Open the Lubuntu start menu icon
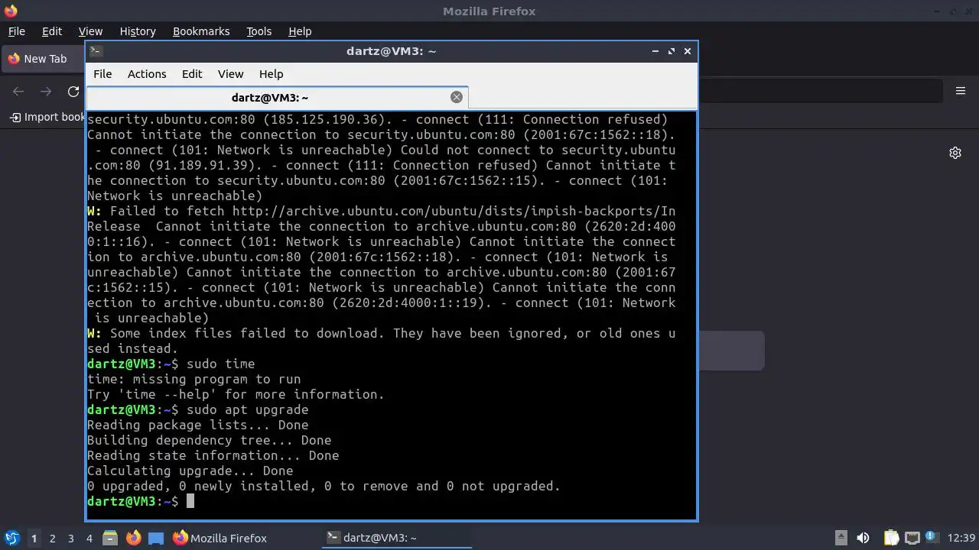The image size is (979, 550). tap(11, 538)
